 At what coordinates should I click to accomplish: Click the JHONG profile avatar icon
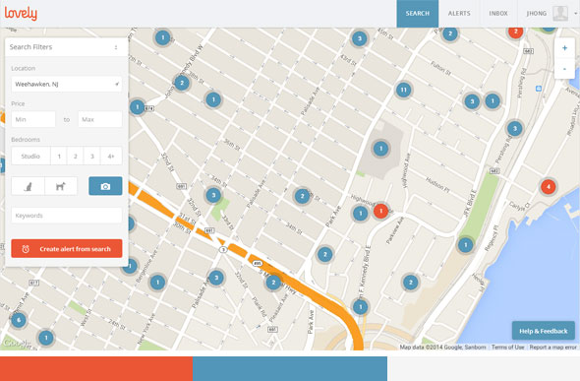(560, 14)
